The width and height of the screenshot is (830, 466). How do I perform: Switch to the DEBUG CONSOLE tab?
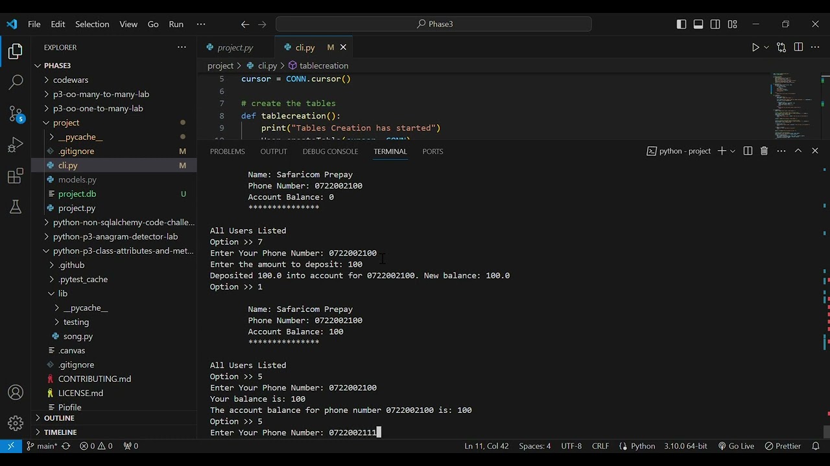click(330, 151)
